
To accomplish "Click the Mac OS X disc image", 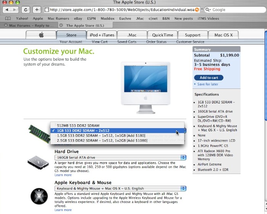I will click(39, 196).
